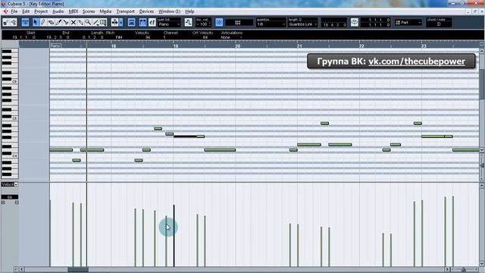485x273 pixels.
Task: Select the Erase tool
Action: click(51, 22)
